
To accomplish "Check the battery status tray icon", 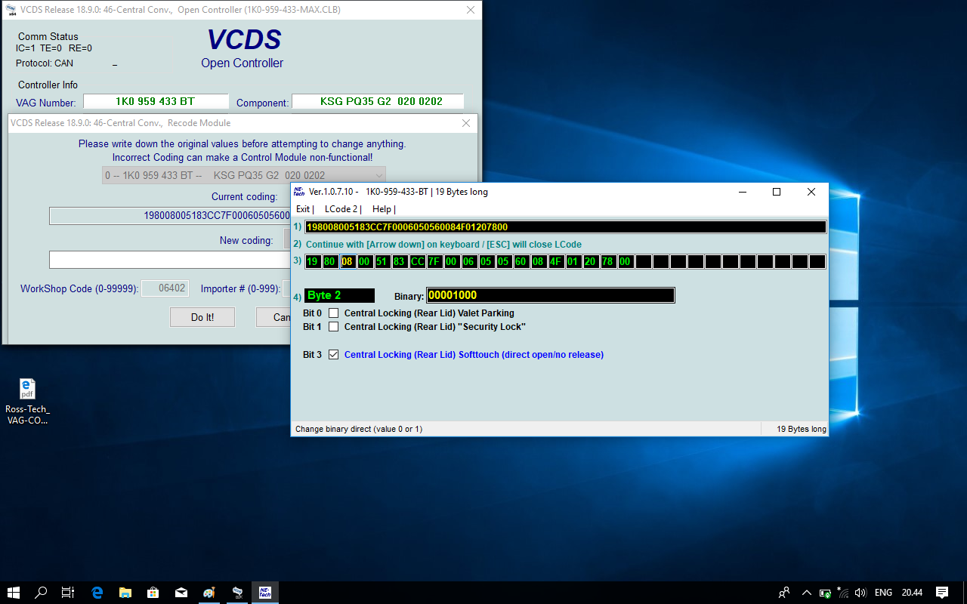I will point(825,593).
